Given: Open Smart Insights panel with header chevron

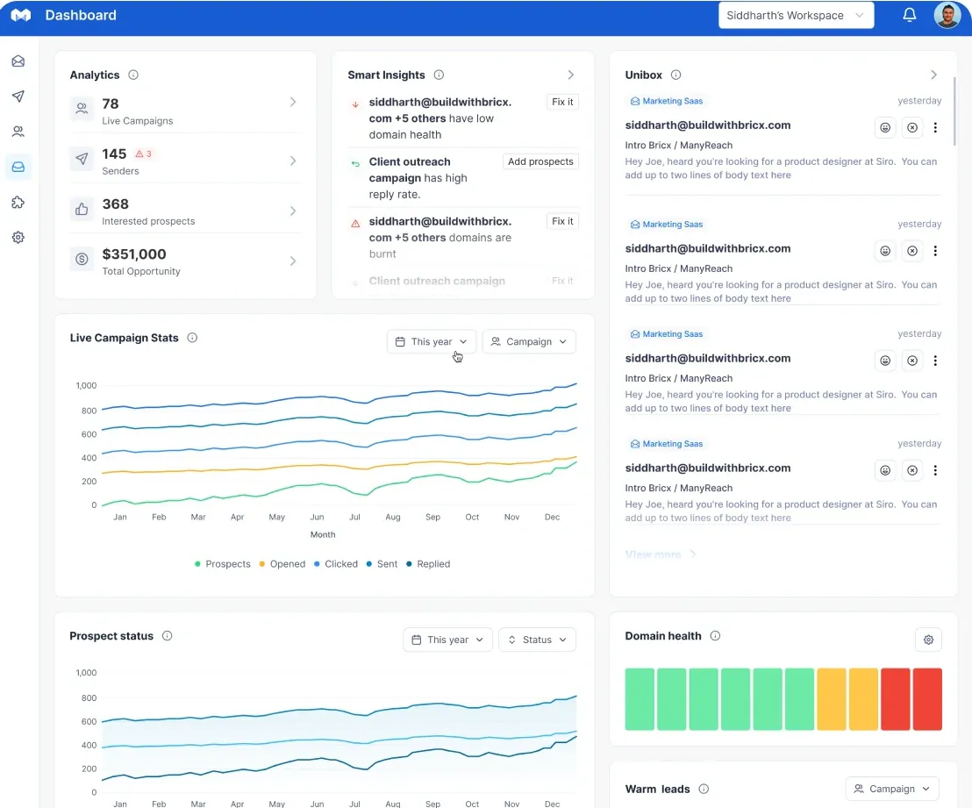Looking at the screenshot, I should [570, 75].
